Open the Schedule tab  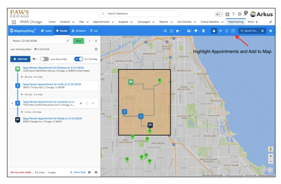[x=79, y=31]
